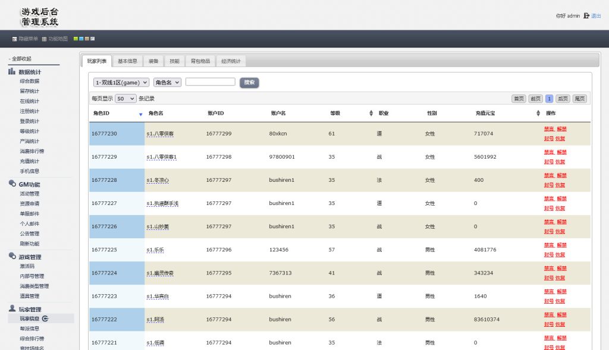Open 帮派信息 in the sidebar

click(x=30, y=329)
